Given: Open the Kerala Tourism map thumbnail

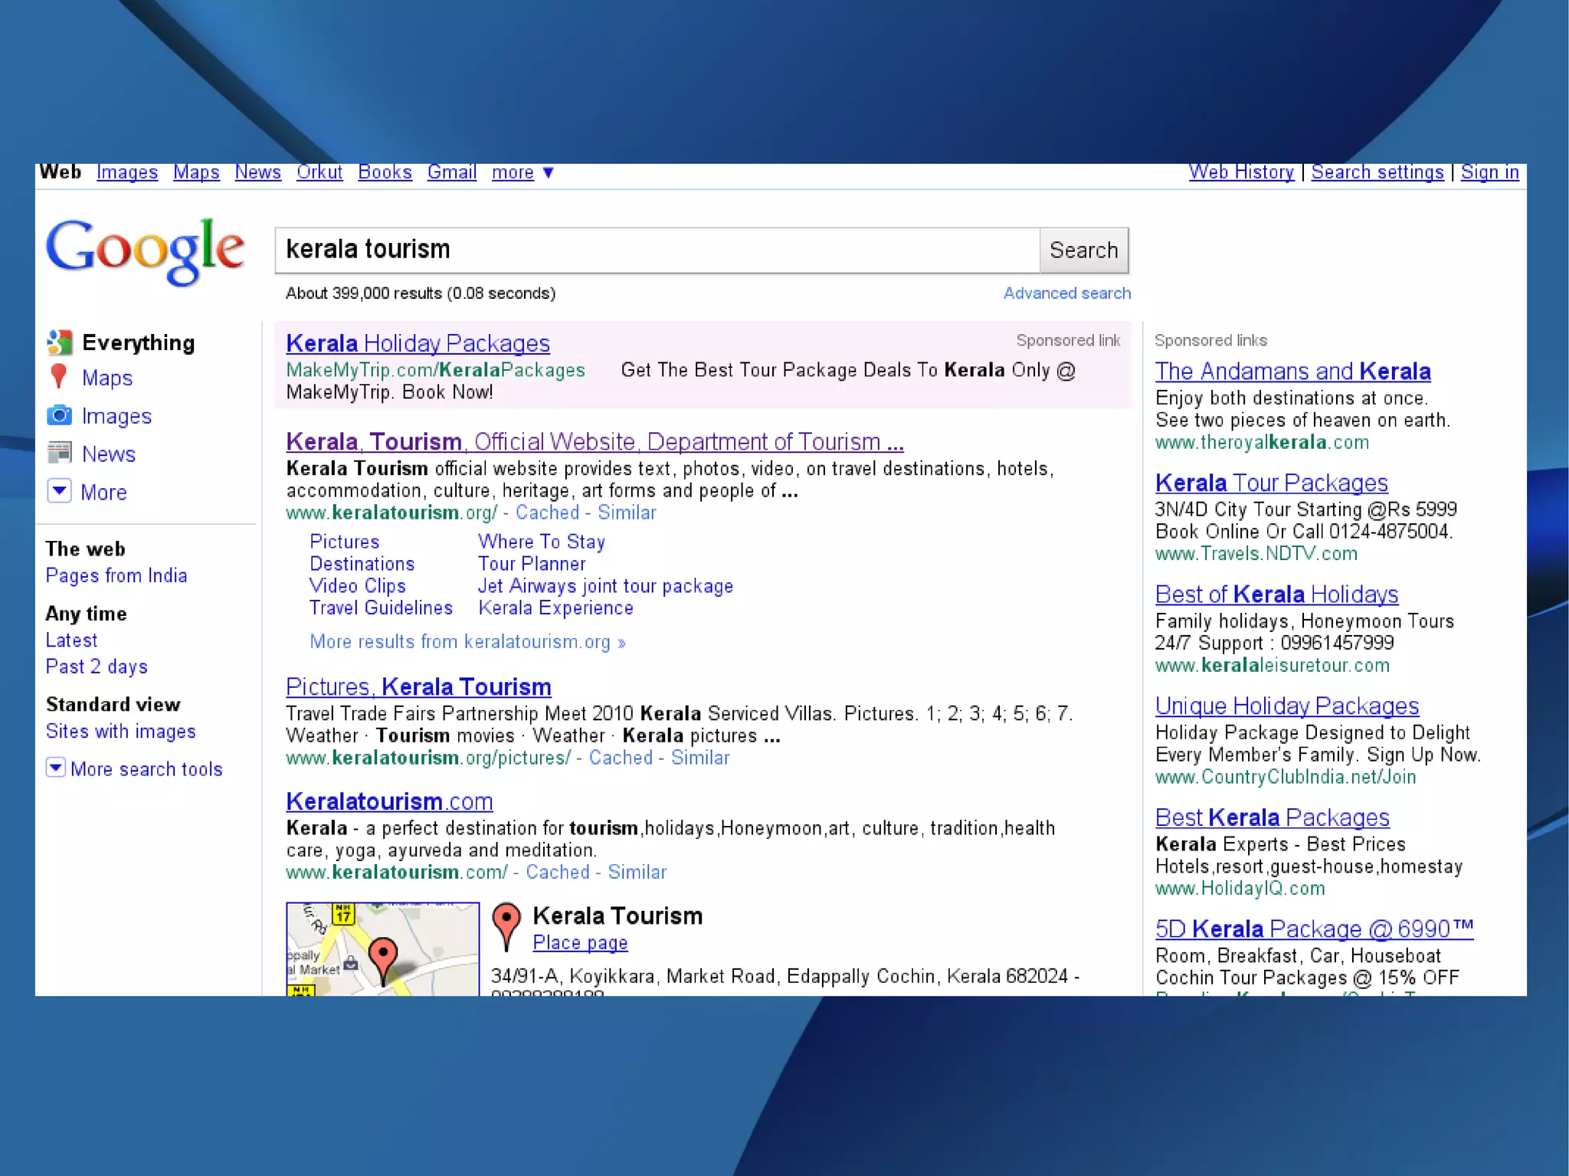Looking at the screenshot, I should tap(382, 949).
